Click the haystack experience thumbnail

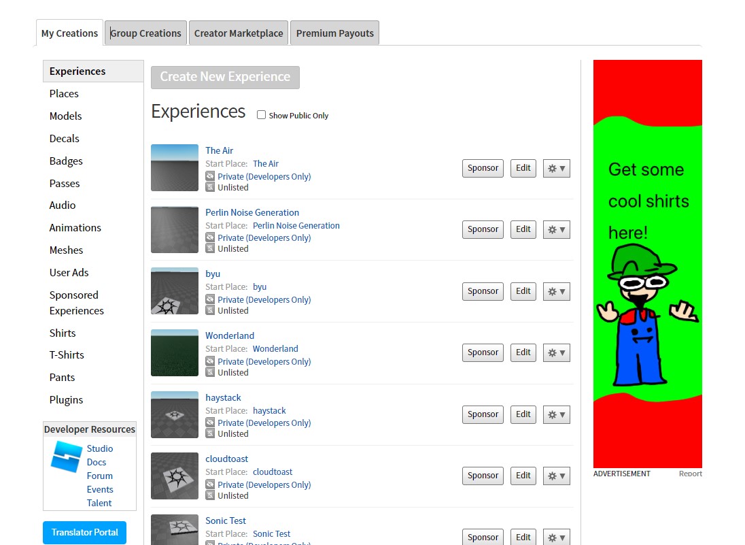(x=175, y=414)
